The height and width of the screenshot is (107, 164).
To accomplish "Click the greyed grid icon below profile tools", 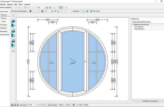I will click(x=13, y=51).
